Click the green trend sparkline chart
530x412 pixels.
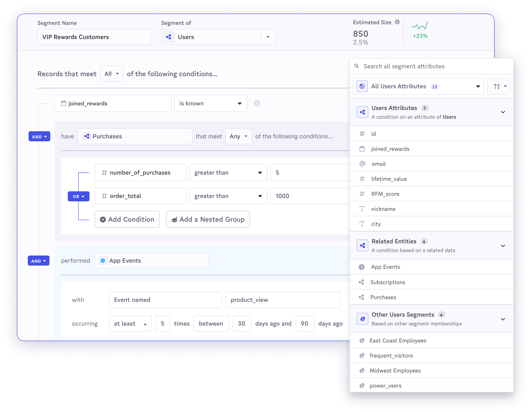point(420,26)
